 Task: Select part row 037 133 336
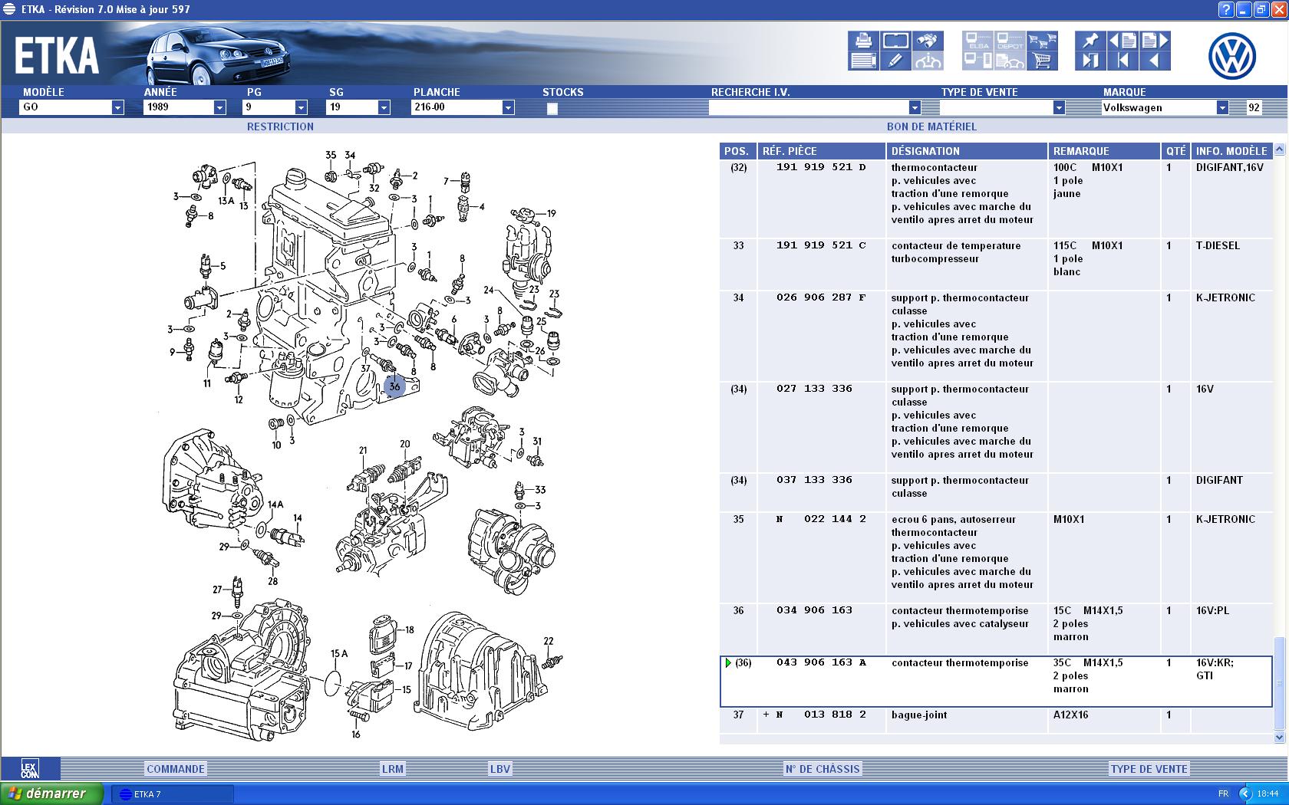(996, 493)
